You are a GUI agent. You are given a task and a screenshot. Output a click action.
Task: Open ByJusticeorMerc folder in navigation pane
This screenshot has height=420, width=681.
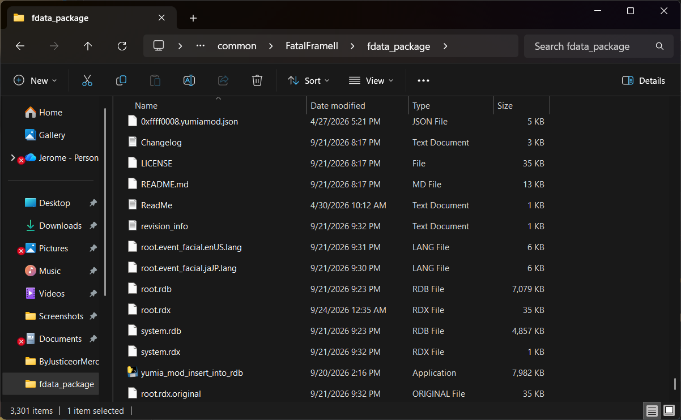[x=62, y=361]
